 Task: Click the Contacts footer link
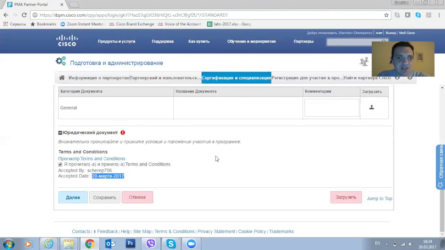(81, 231)
